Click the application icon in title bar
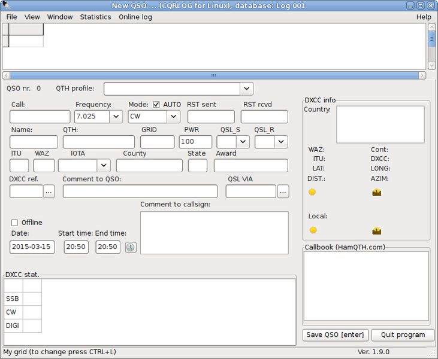 tap(6, 5)
